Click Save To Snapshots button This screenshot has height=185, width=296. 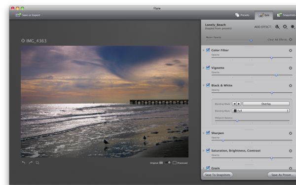pyautogui.click(x=218, y=175)
